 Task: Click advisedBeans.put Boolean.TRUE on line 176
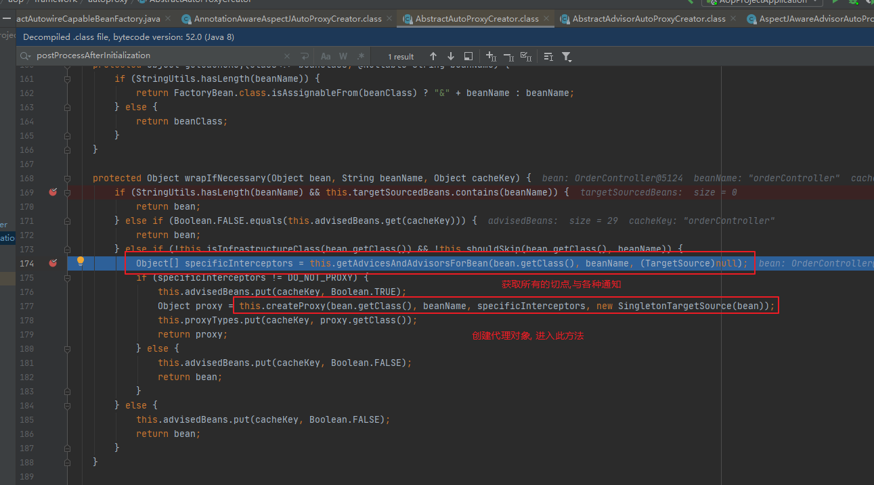coord(282,292)
